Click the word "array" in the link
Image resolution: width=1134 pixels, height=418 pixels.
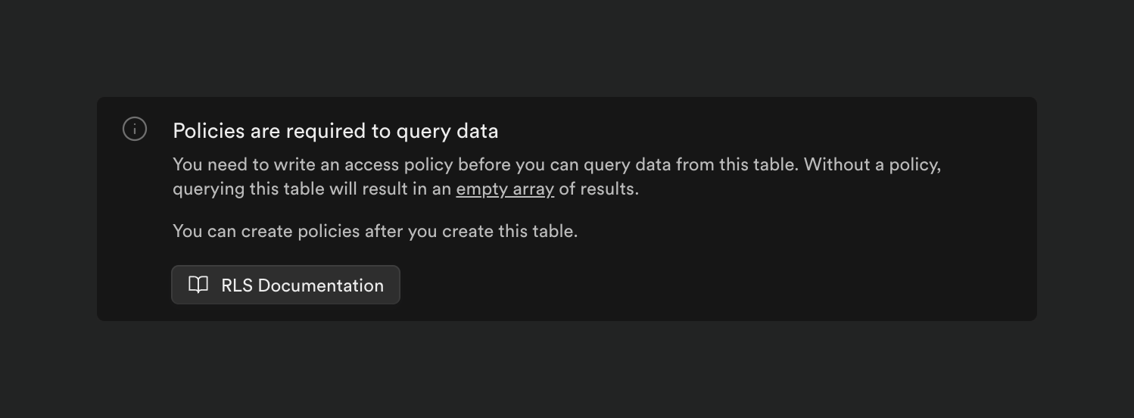pos(533,189)
